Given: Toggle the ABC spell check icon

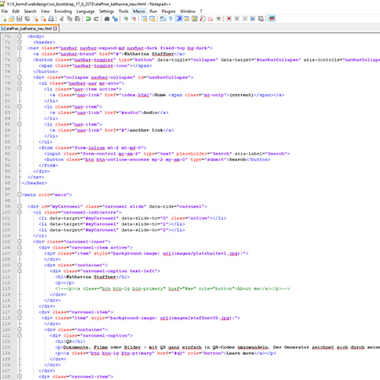Looking at the screenshot, I should (272, 19).
